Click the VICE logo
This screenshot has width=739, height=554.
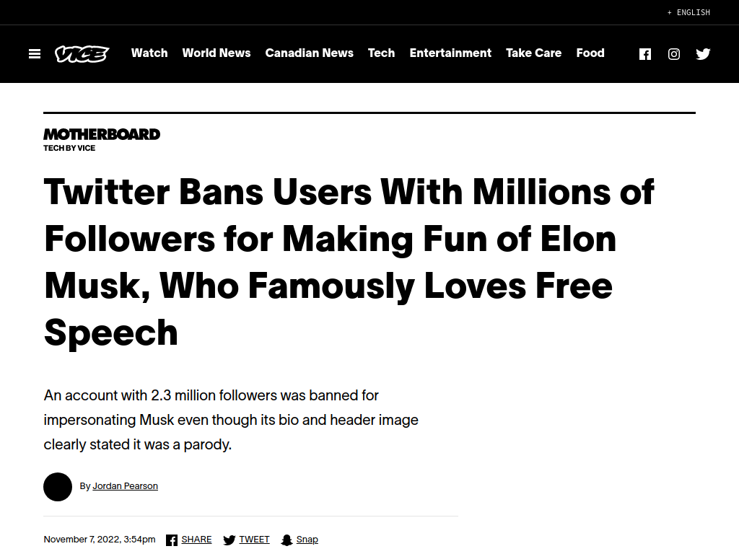(x=82, y=53)
